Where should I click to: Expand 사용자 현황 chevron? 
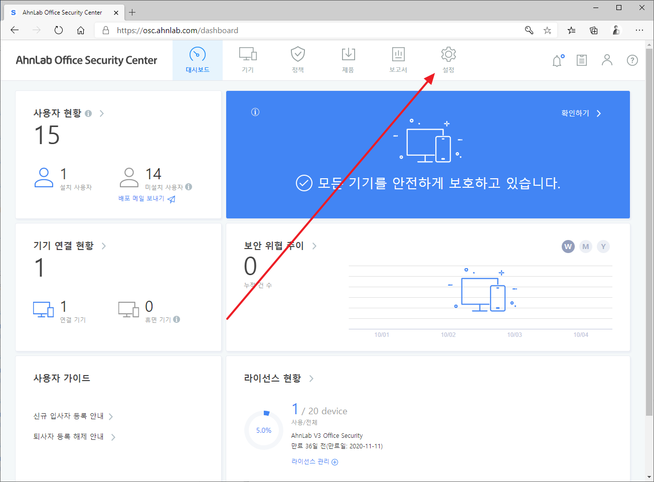pyautogui.click(x=102, y=113)
